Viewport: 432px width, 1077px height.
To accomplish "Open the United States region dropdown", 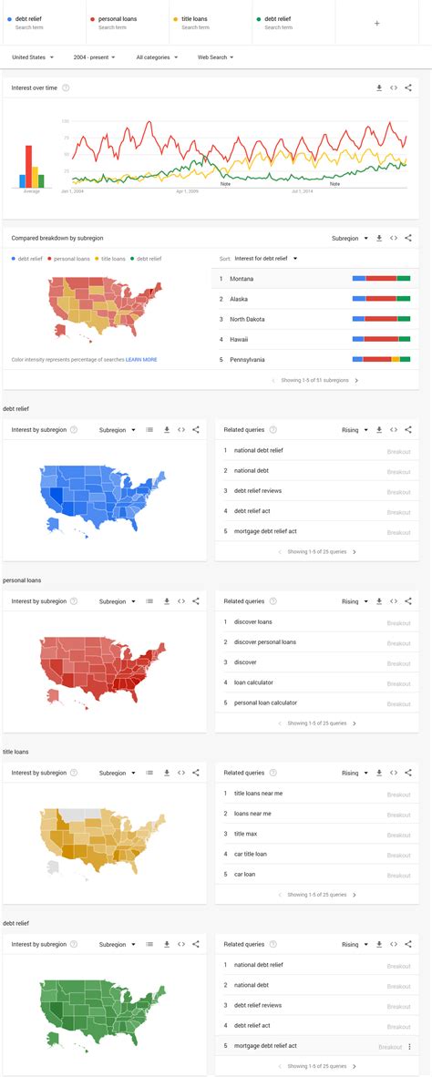I will point(33,57).
